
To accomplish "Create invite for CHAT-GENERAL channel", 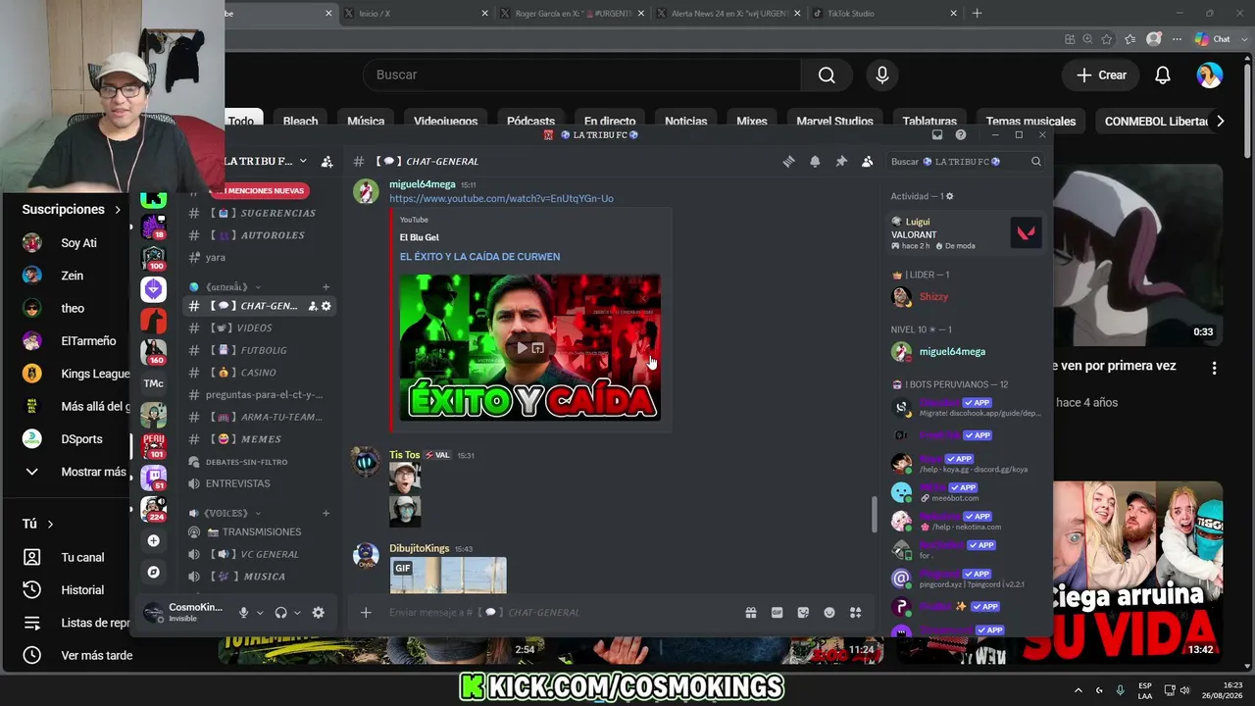I will coord(313,306).
